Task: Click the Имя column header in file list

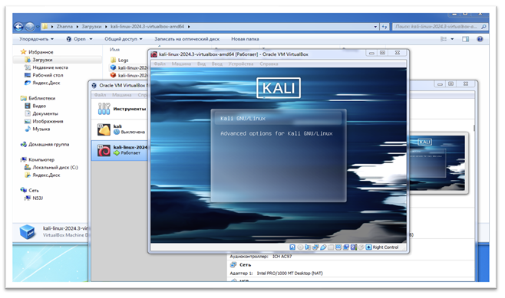Action: coord(114,50)
